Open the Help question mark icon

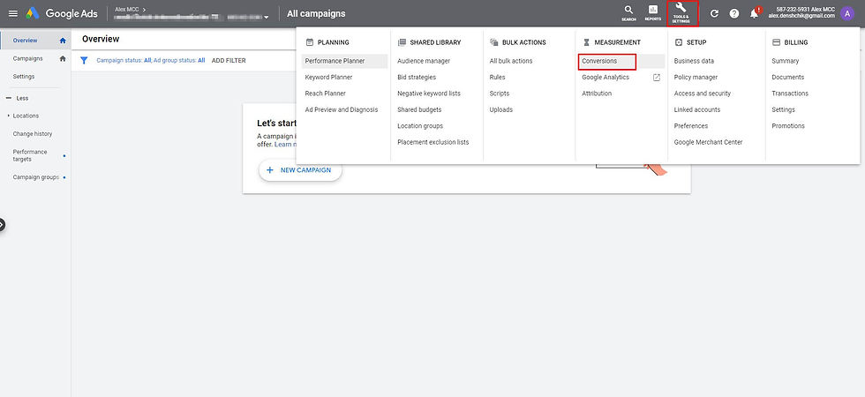pos(734,14)
